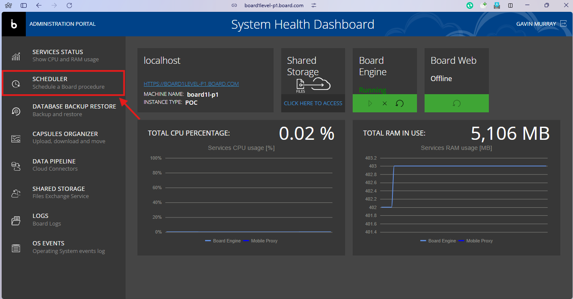
Task: Click the Running status text
Action: tap(373, 90)
